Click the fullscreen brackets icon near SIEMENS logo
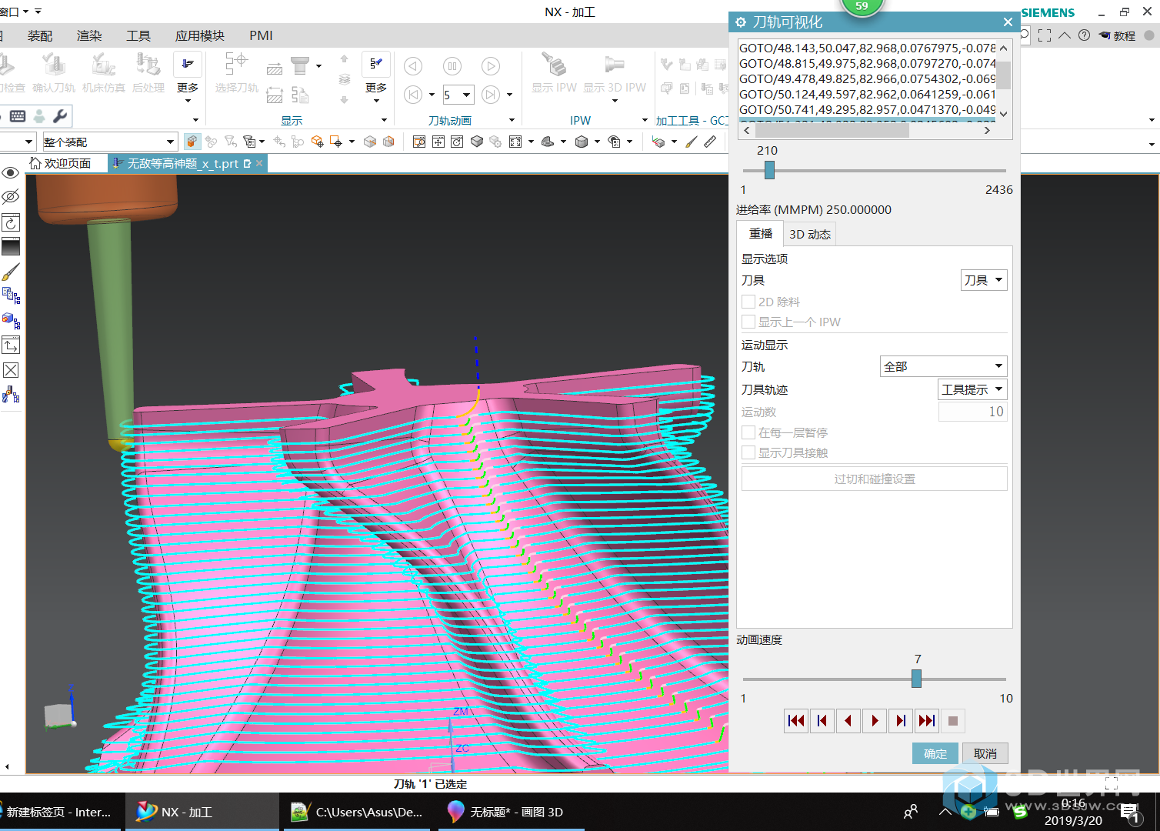 (x=1045, y=35)
